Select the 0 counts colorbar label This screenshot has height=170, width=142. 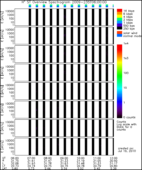click(x=129, y=117)
